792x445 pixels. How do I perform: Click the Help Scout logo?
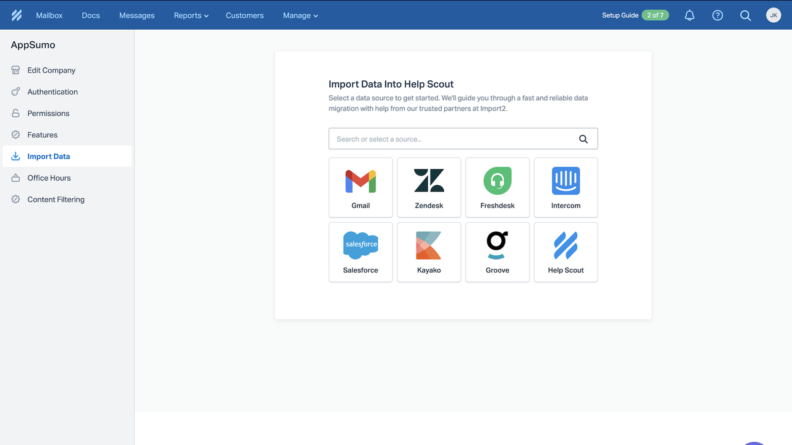tap(16, 15)
